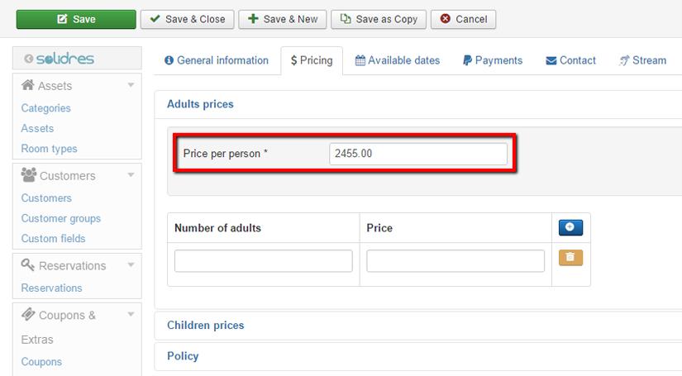The height and width of the screenshot is (376, 682).
Task: Click the Price input field in table row
Action: 455,261
